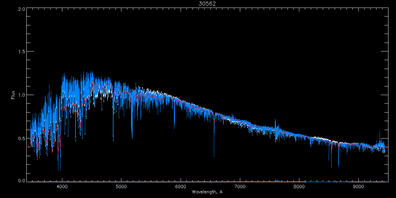Select the 5000 x-axis tick label
This screenshot has height=198, width=396.
(121, 186)
